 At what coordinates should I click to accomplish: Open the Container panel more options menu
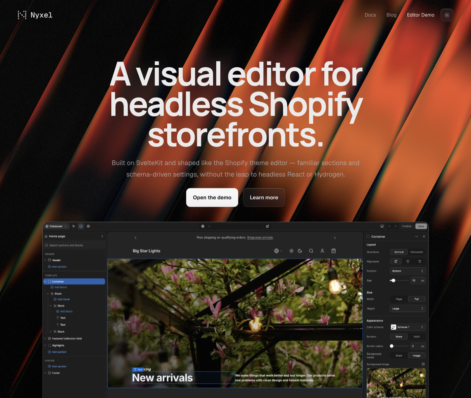pos(417,236)
